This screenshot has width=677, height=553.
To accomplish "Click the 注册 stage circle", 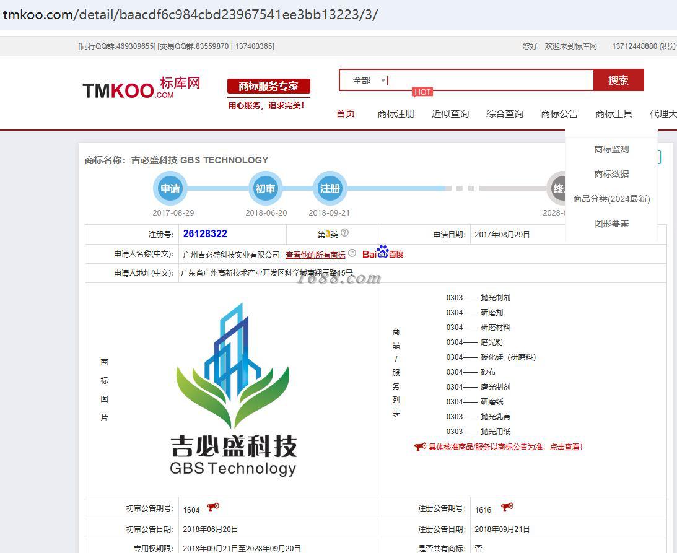I will [x=330, y=188].
